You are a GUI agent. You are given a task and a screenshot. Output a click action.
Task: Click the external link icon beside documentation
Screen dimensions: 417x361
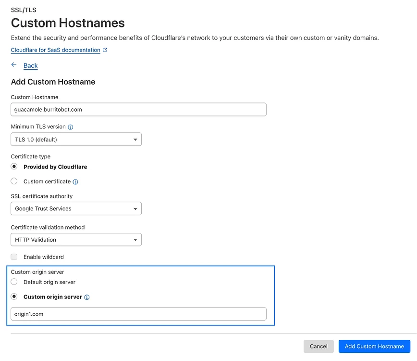click(105, 50)
